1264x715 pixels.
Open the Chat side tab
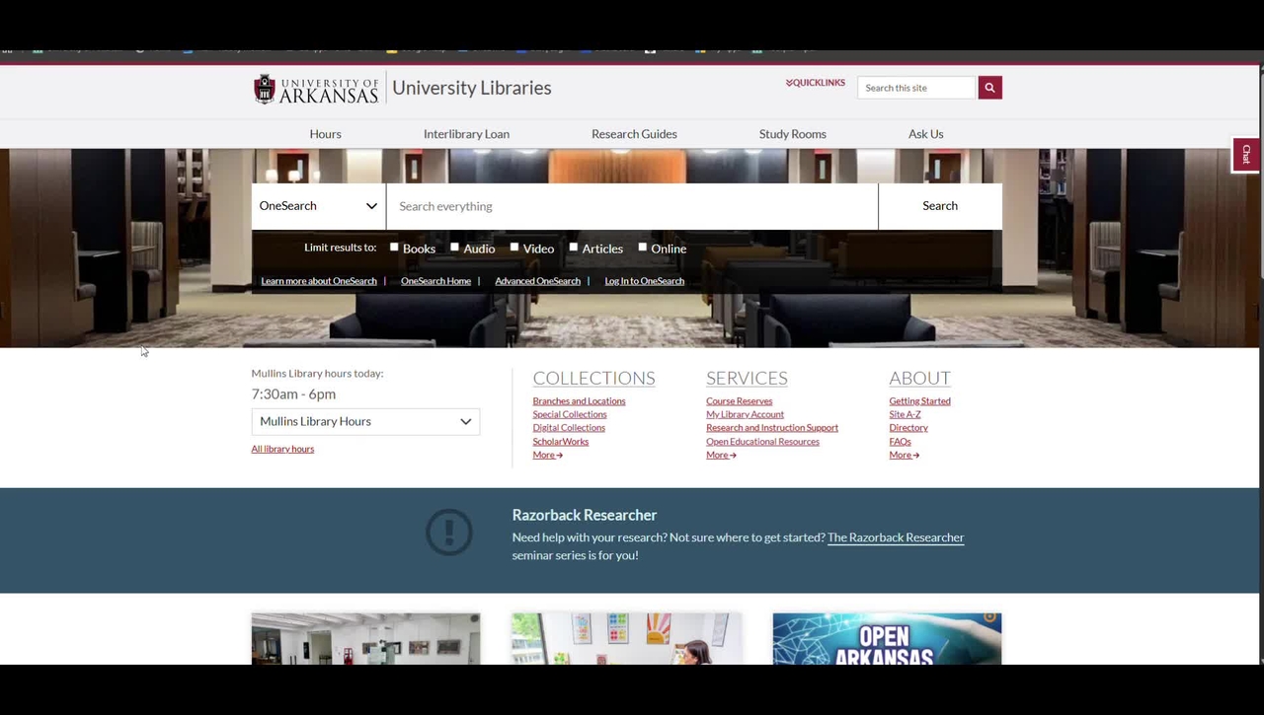[x=1246, y=155]
